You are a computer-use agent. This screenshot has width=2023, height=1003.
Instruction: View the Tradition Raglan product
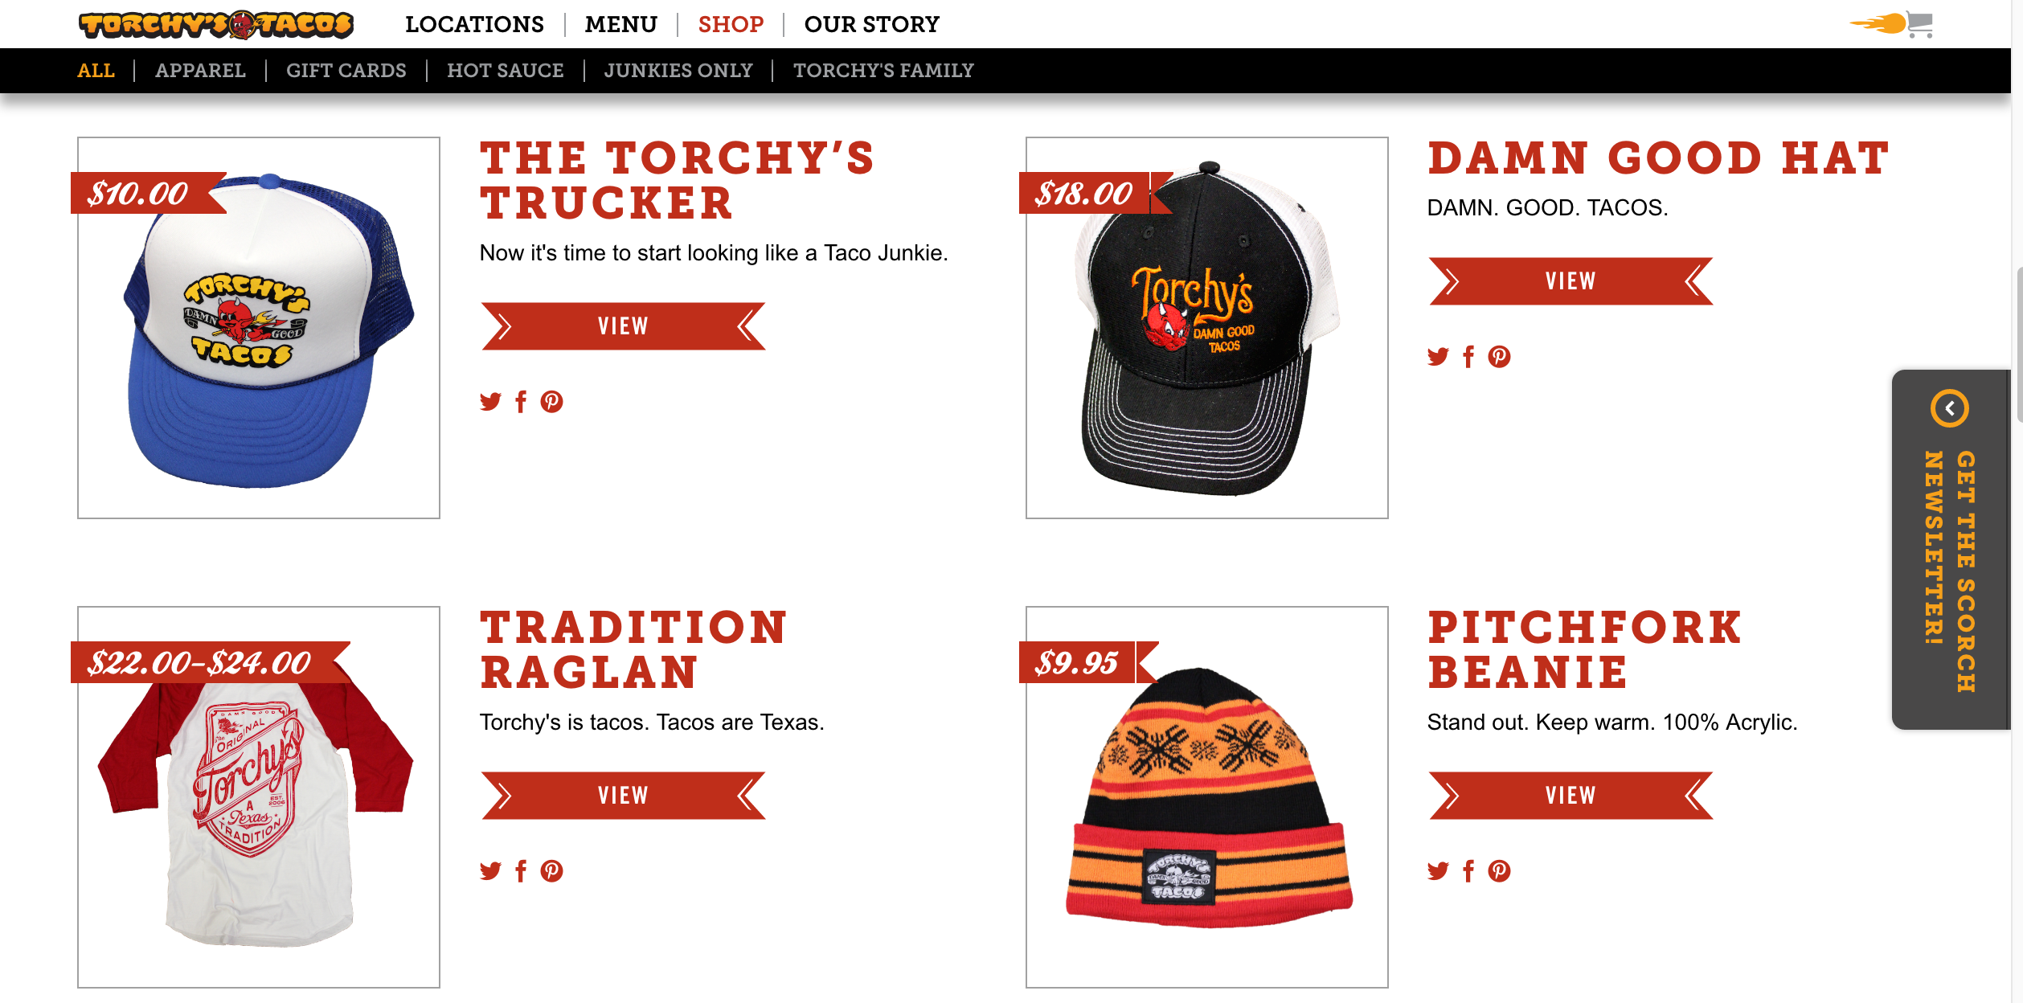623,796
